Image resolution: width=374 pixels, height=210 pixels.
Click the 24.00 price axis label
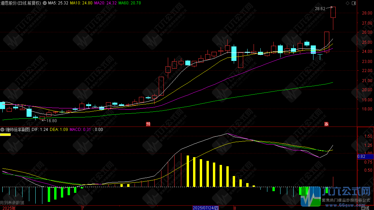[x=367, y=51]
